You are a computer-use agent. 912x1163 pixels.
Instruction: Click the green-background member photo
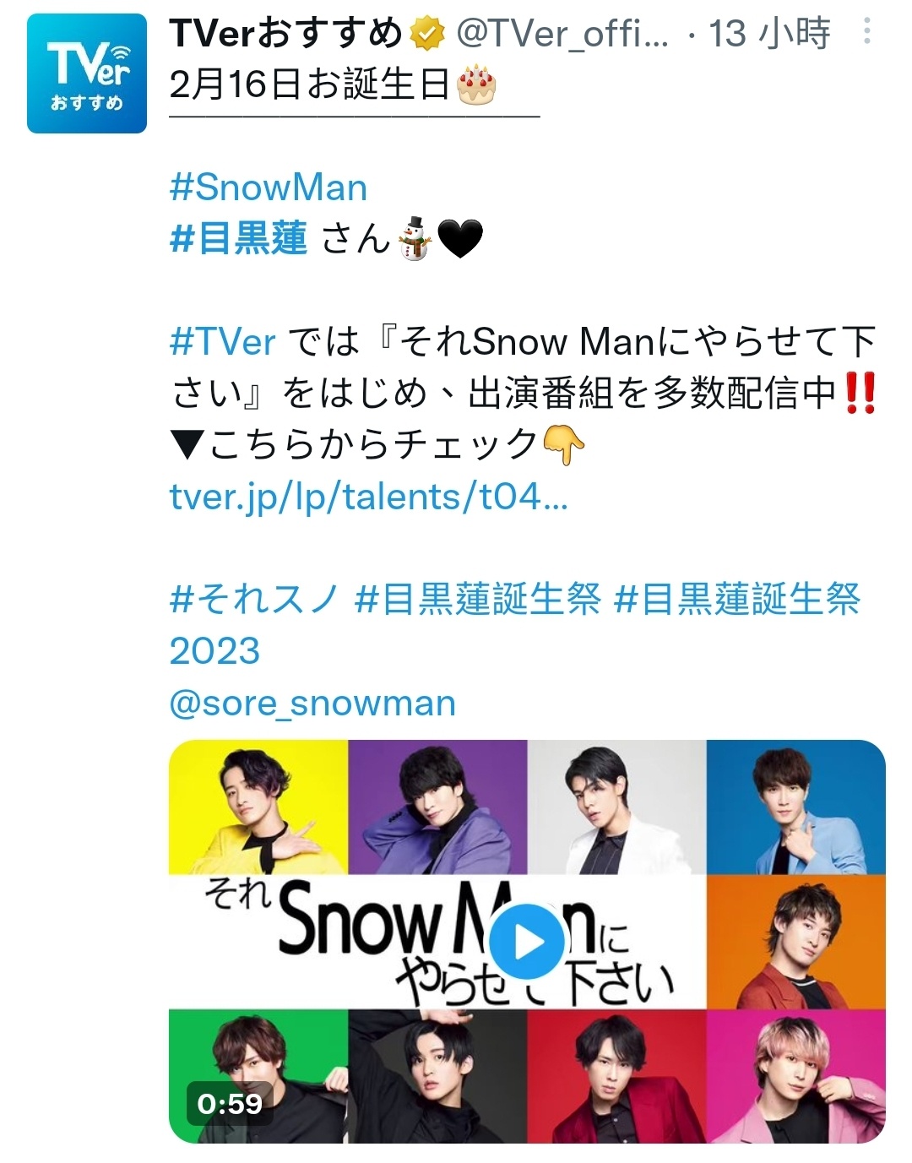coord(258,1076)
